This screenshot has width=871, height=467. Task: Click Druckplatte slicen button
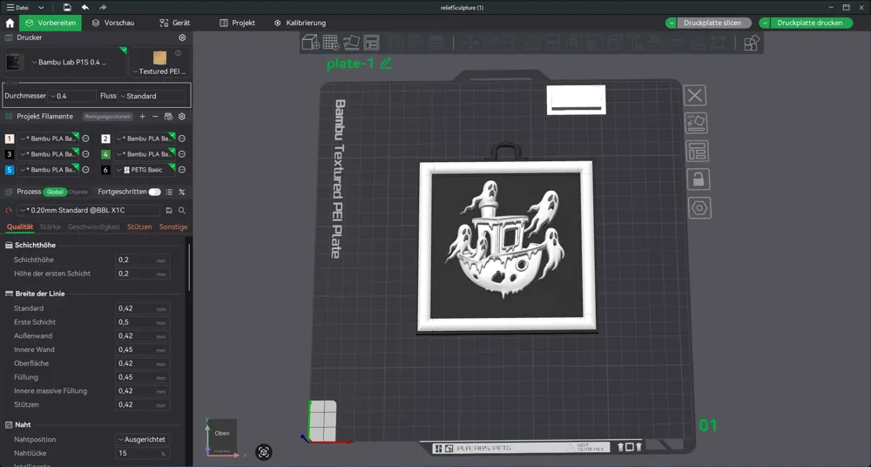(713, 23)
